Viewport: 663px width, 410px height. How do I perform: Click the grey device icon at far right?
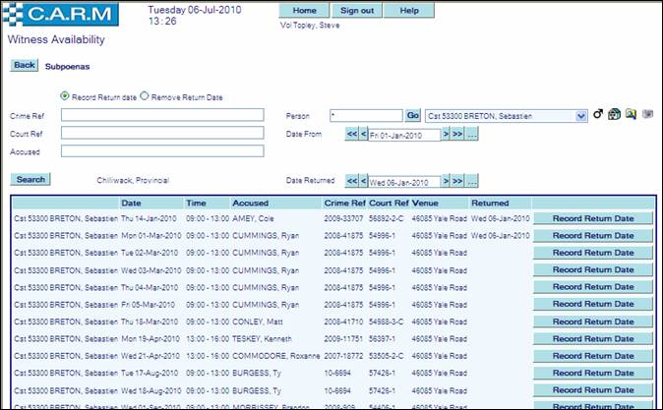(647, 115)
